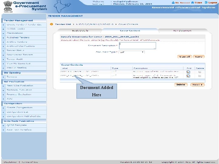The image size is (219, 164).
Task: Open My Account link in header
Action: point(182,3)
